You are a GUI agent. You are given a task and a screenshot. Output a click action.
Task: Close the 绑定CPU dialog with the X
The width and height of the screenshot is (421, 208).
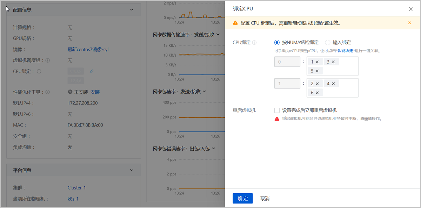tap(411, 9)
